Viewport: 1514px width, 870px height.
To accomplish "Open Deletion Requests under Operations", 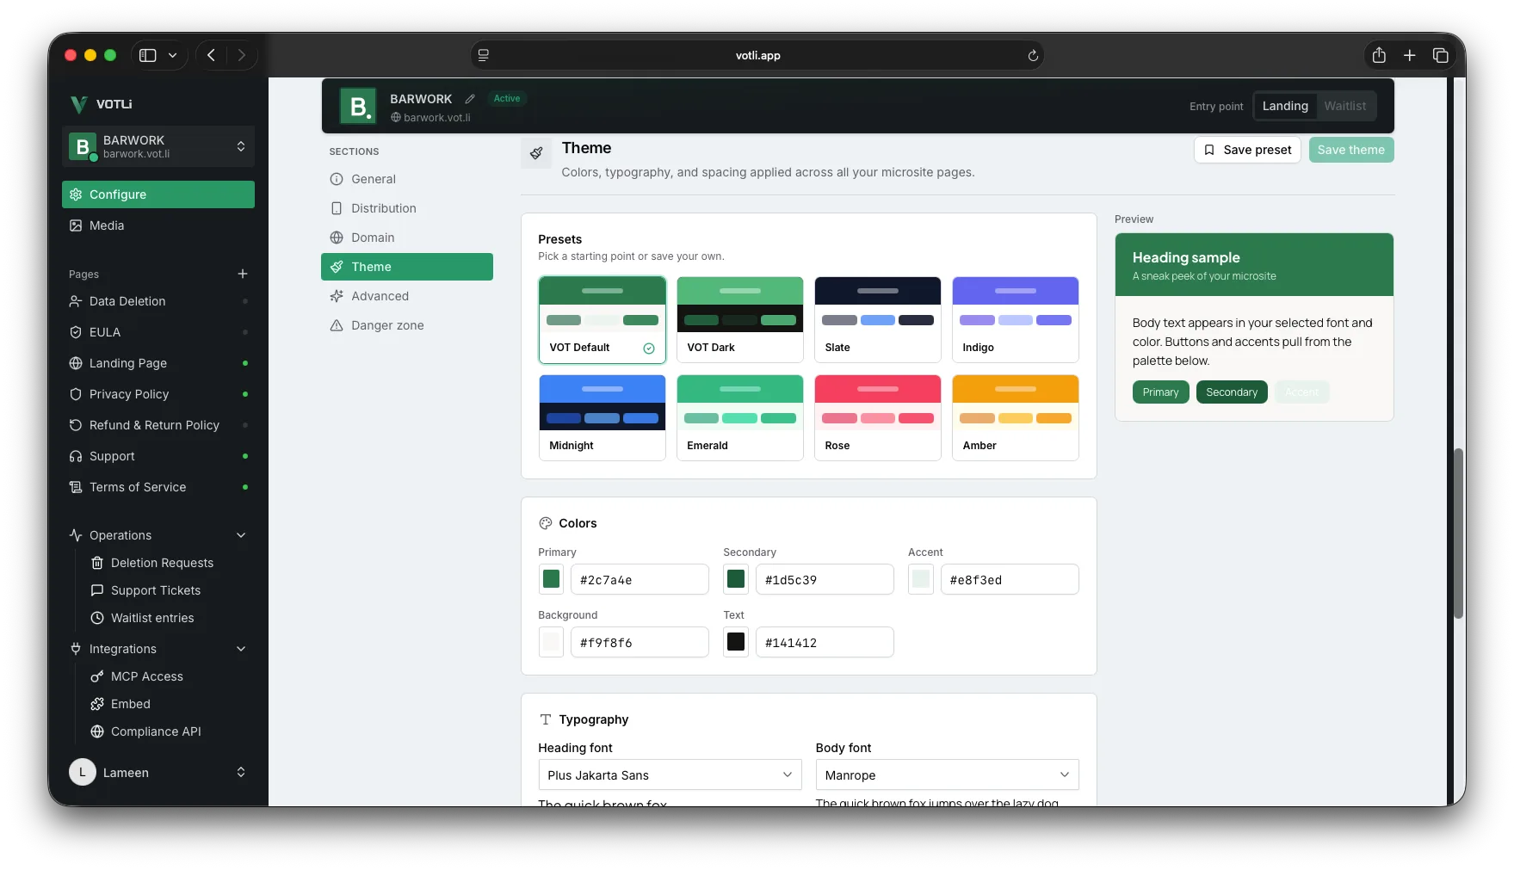I will (168, 563).
